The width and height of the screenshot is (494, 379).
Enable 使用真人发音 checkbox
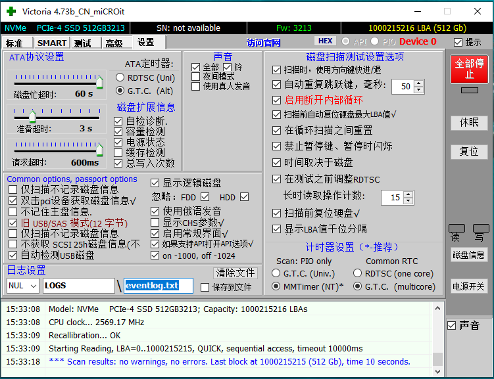(195, 86)
